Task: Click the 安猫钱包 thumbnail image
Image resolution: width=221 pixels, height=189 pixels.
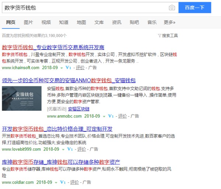Action: (22, 98)
